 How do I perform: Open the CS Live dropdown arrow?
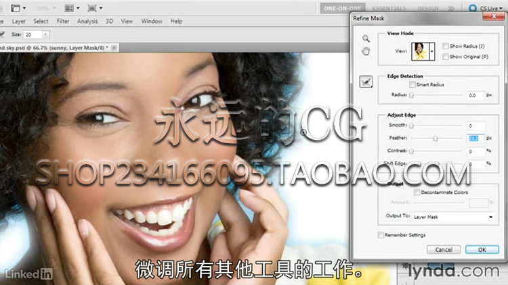[x=501, y=8]
